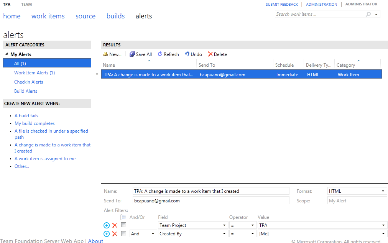Click the Send To email field
The image size is (388, 243).
[210, 200]
